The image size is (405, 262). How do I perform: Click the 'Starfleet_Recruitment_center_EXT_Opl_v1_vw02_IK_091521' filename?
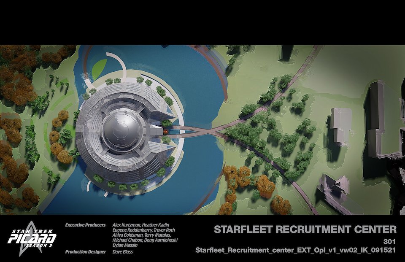click(x=295, y=250)
